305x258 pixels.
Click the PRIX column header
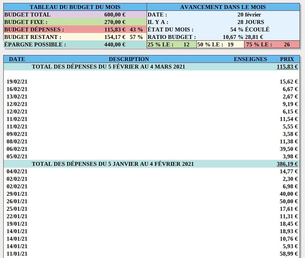[287, 59]
